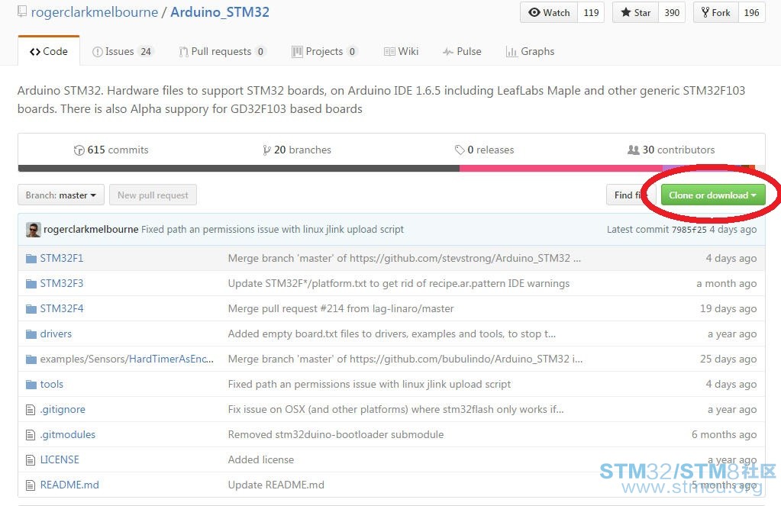Switch to the Code tab
The width and height of the screenshot is (781, 506).
click(x=48, y=51)
